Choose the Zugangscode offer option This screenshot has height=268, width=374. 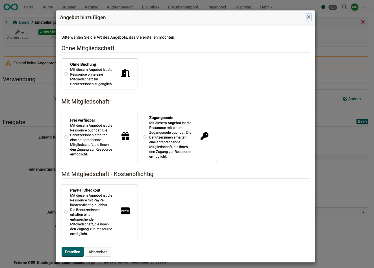(145, 137)
